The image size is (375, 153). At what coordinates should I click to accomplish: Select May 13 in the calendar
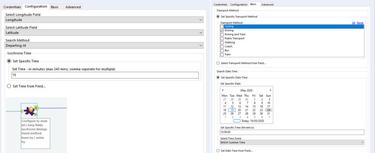[x=239, y=106]
